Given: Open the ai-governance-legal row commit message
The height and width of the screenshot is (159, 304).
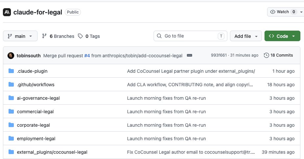Looking at the screenshot, I should [x=166, y=98].
